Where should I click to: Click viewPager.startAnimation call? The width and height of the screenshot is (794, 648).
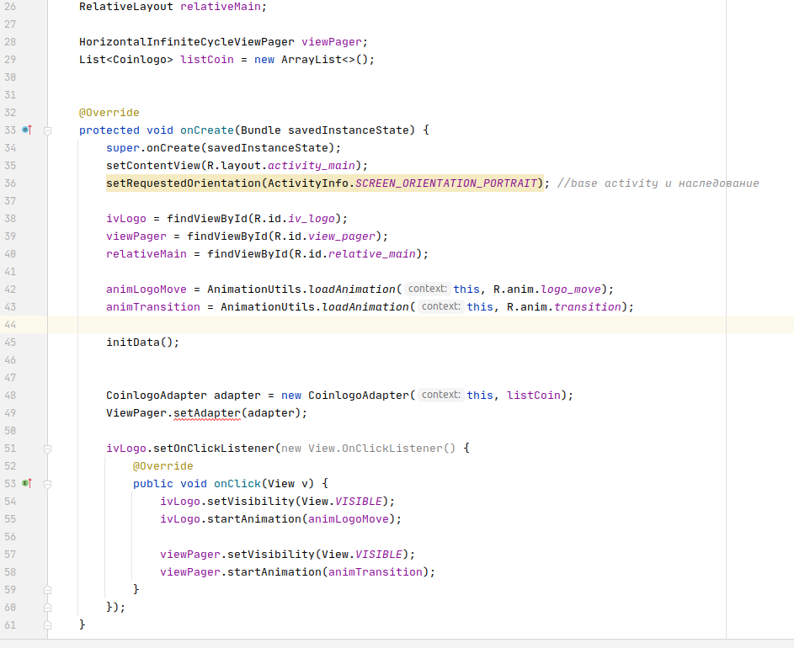click(x=297, y=572)
